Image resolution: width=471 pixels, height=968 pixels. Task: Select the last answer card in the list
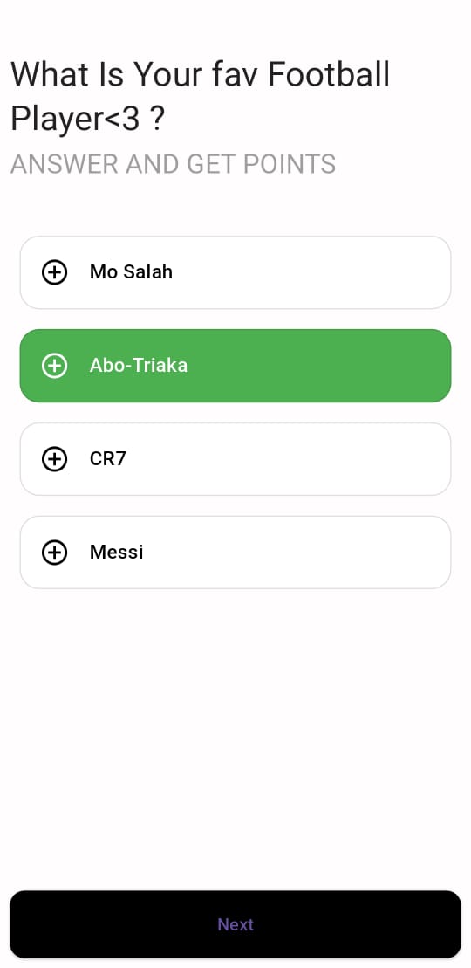tap(235, 552)
